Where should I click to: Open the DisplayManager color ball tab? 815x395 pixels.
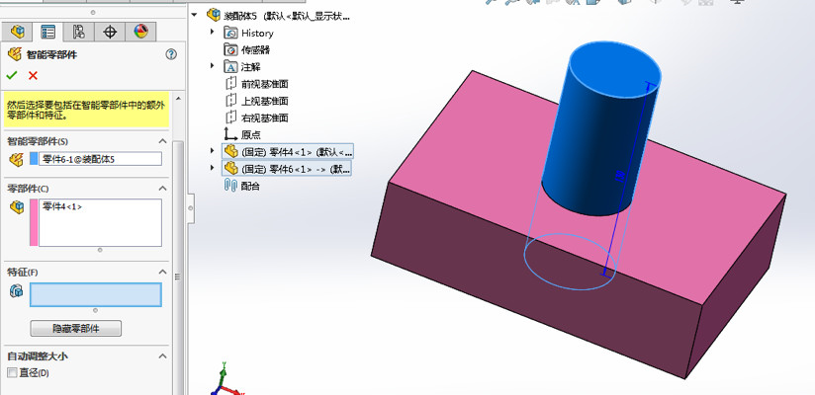(x=140, y=32)
